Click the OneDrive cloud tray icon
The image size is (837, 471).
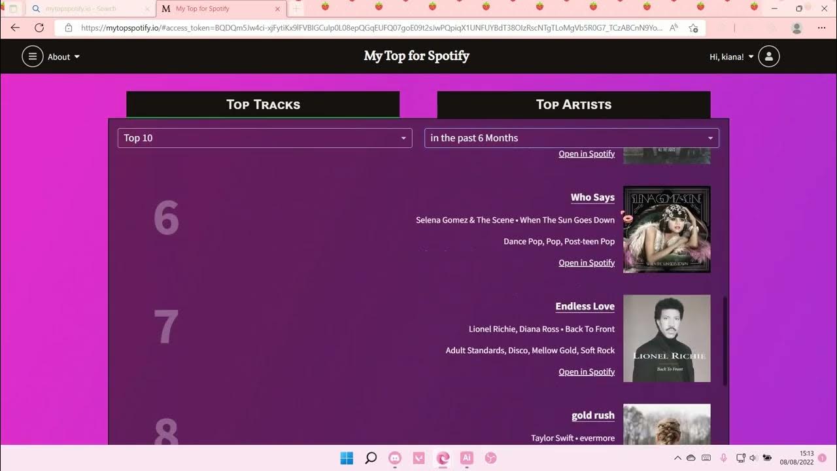[691, 458]
